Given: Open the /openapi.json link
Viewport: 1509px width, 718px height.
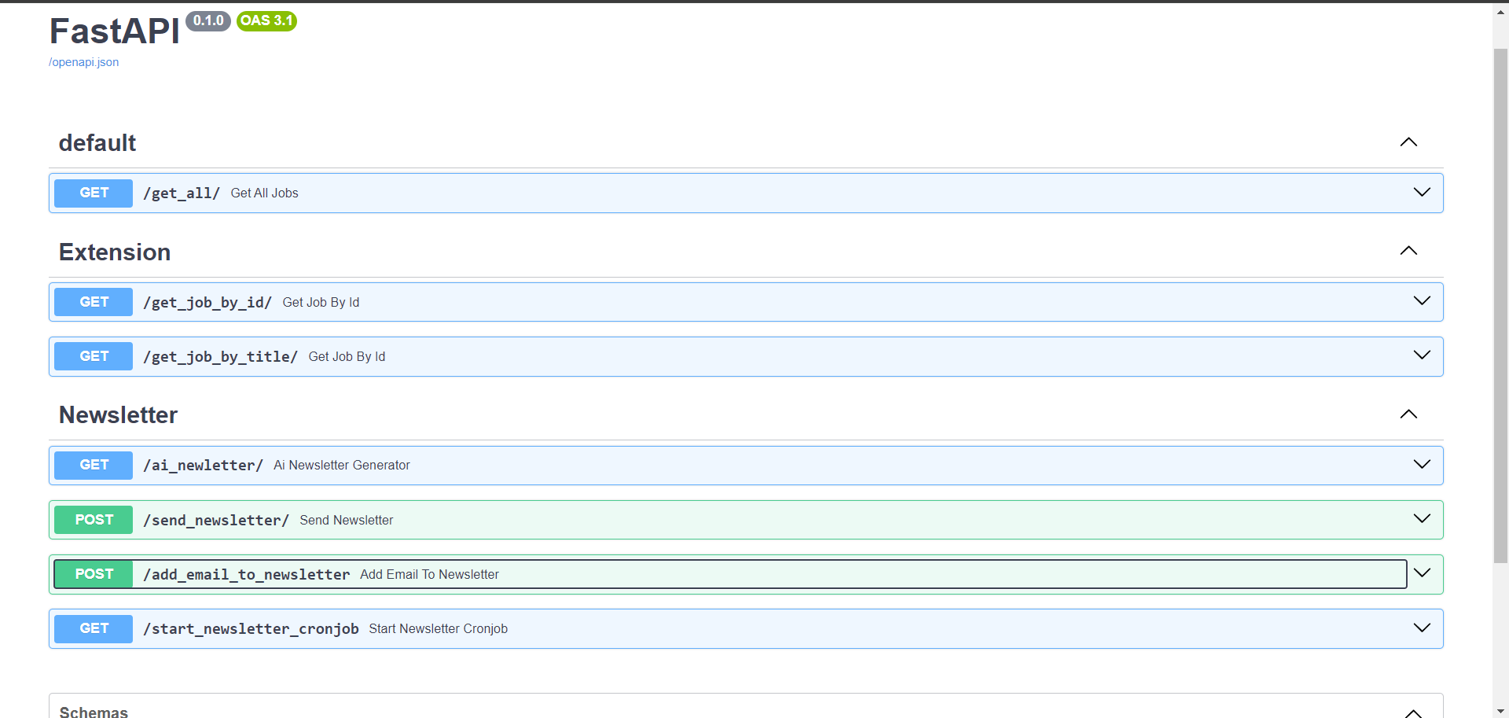Looking at the screenshot, I should [x=84, y=62].
